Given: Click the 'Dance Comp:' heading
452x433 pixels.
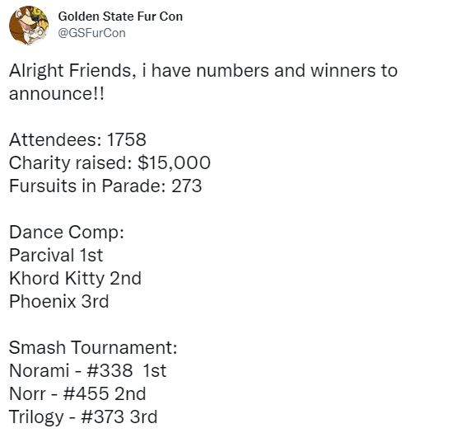Looking at the screenshot, I should click(67, 233).
